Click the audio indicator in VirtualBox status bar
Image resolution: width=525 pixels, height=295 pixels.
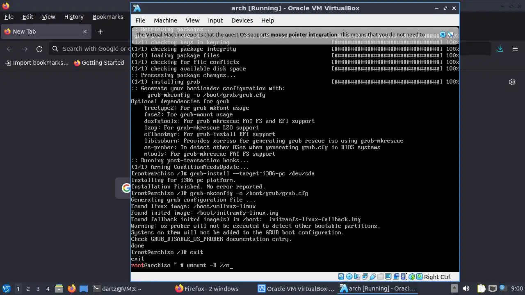point(357,277)
